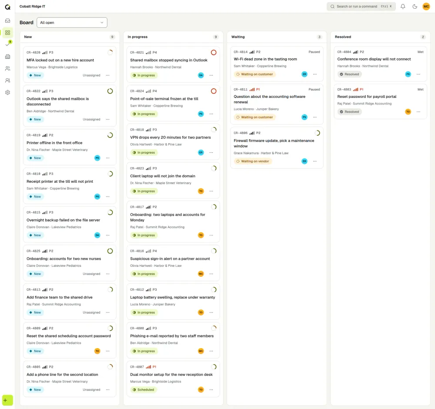Click Paused label on CR-4814 card

tap(314, 52)
